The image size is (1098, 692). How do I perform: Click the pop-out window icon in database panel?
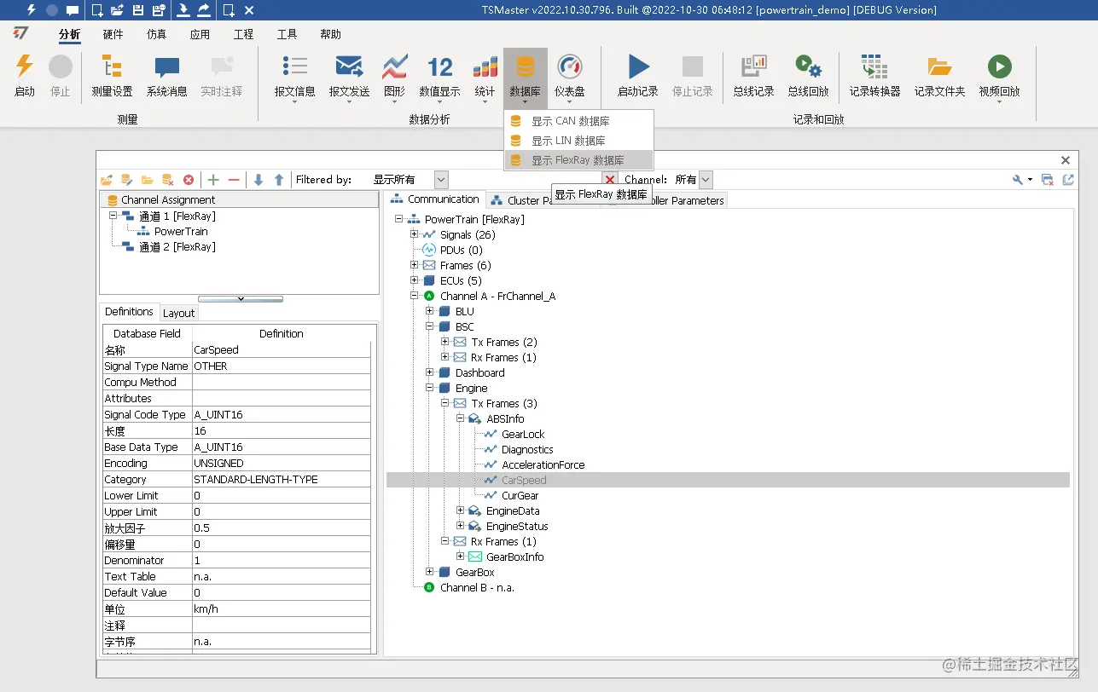click(x=1067, y=180)
